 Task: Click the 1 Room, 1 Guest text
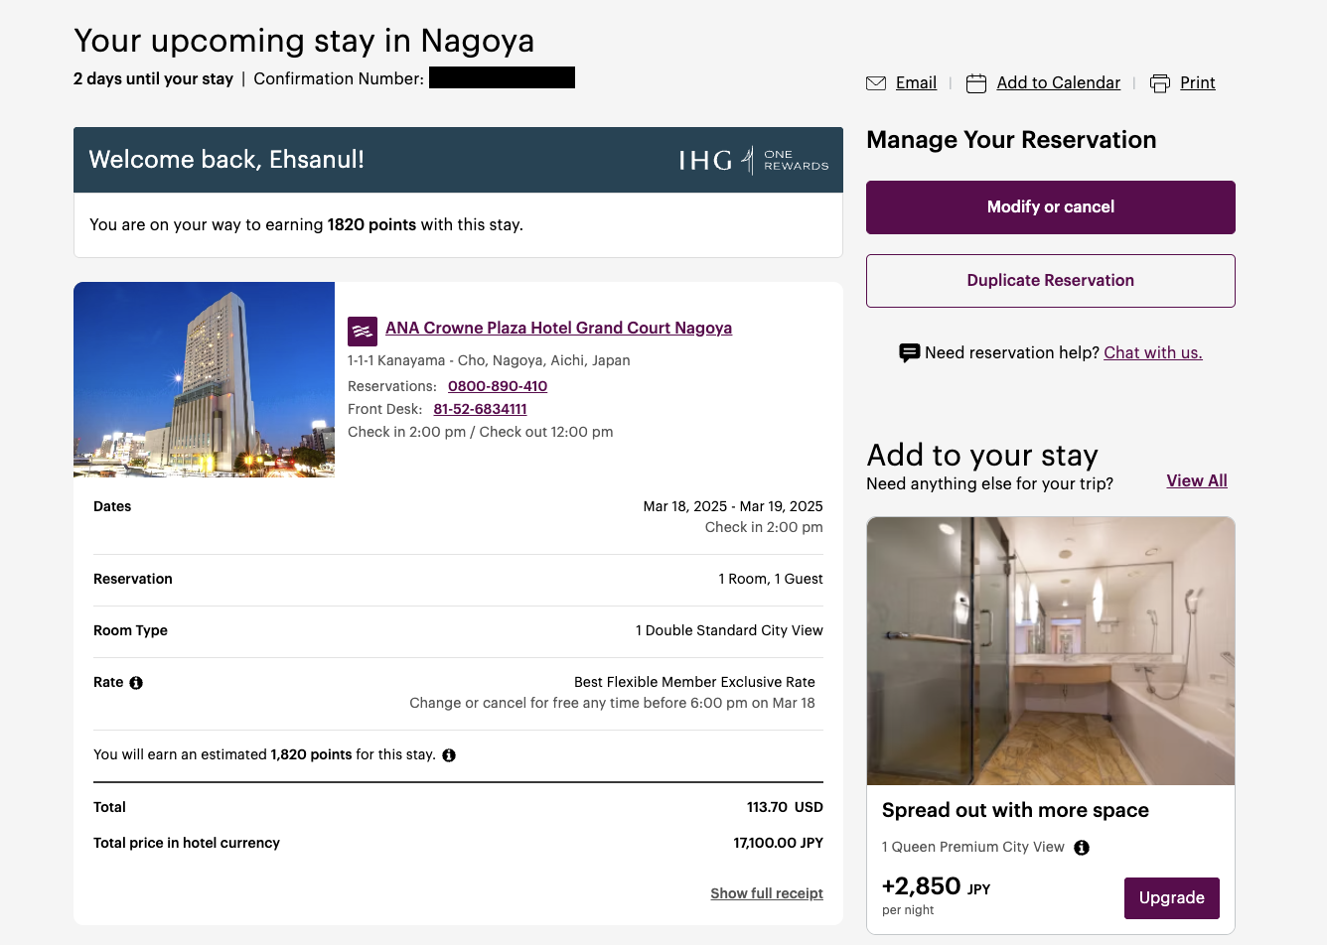(771, 579)
